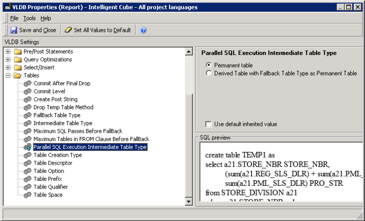Click the Intermediate Table Type gear icon
This screenshot has height=221, width=365.
coord(27,123)
